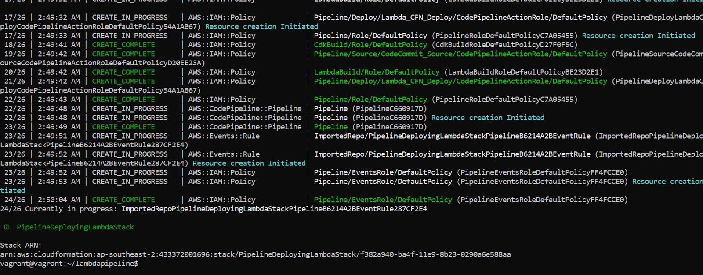Image resolution: width=703 pixels, height=275 pixels.
Task: Click CREATE_COMPLETE status in the 2:49:49 AM row
Action: pos(123,127)
